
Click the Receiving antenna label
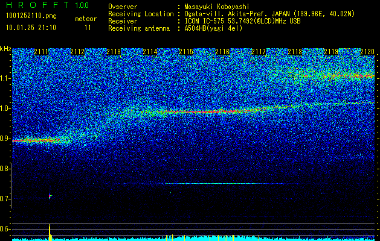pos(139,28)
